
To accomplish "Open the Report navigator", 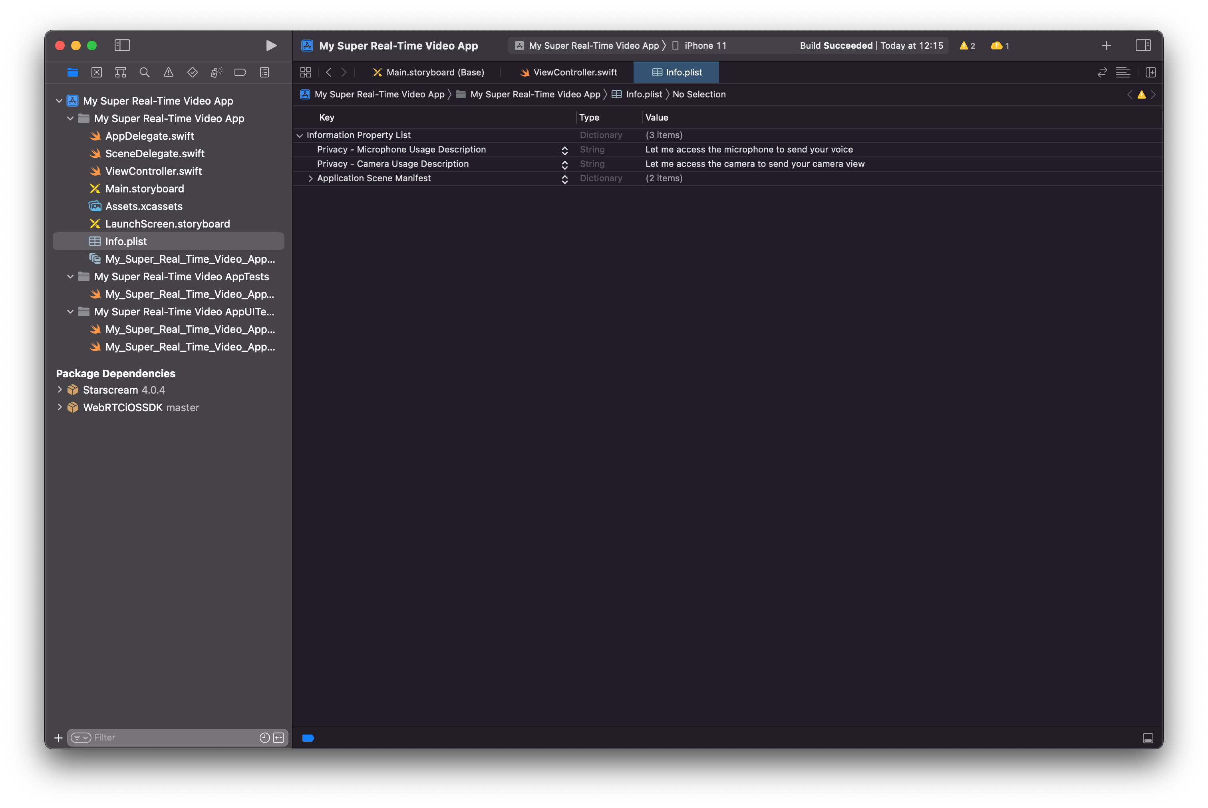I will tap(264, 73).
